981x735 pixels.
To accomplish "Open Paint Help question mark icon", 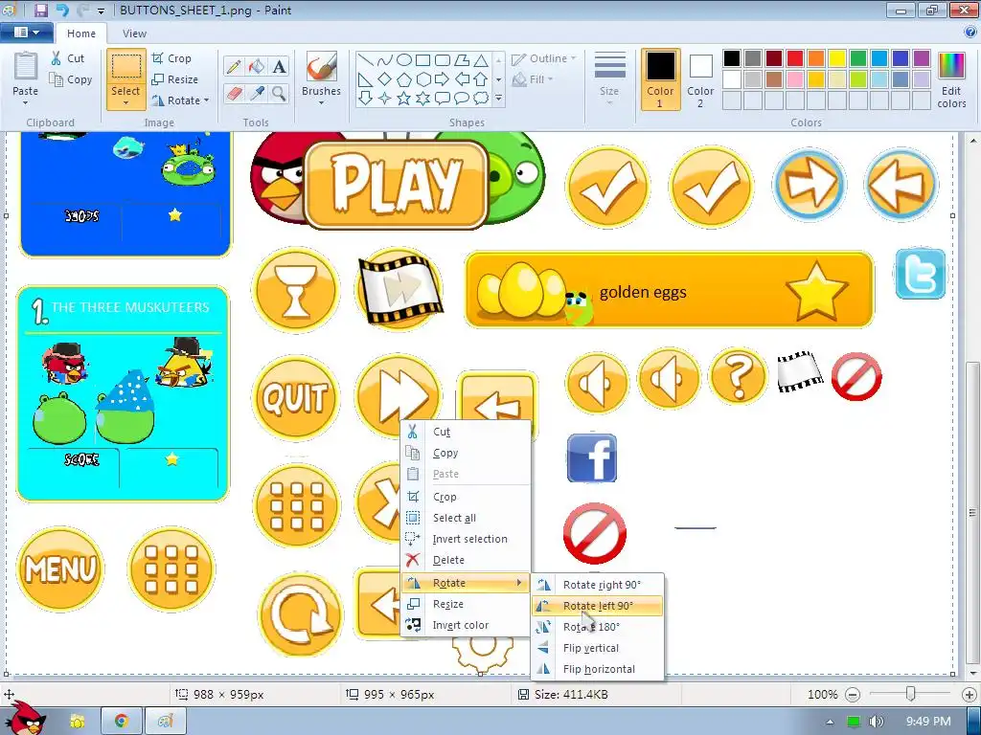I will click(x=970, y=33).
